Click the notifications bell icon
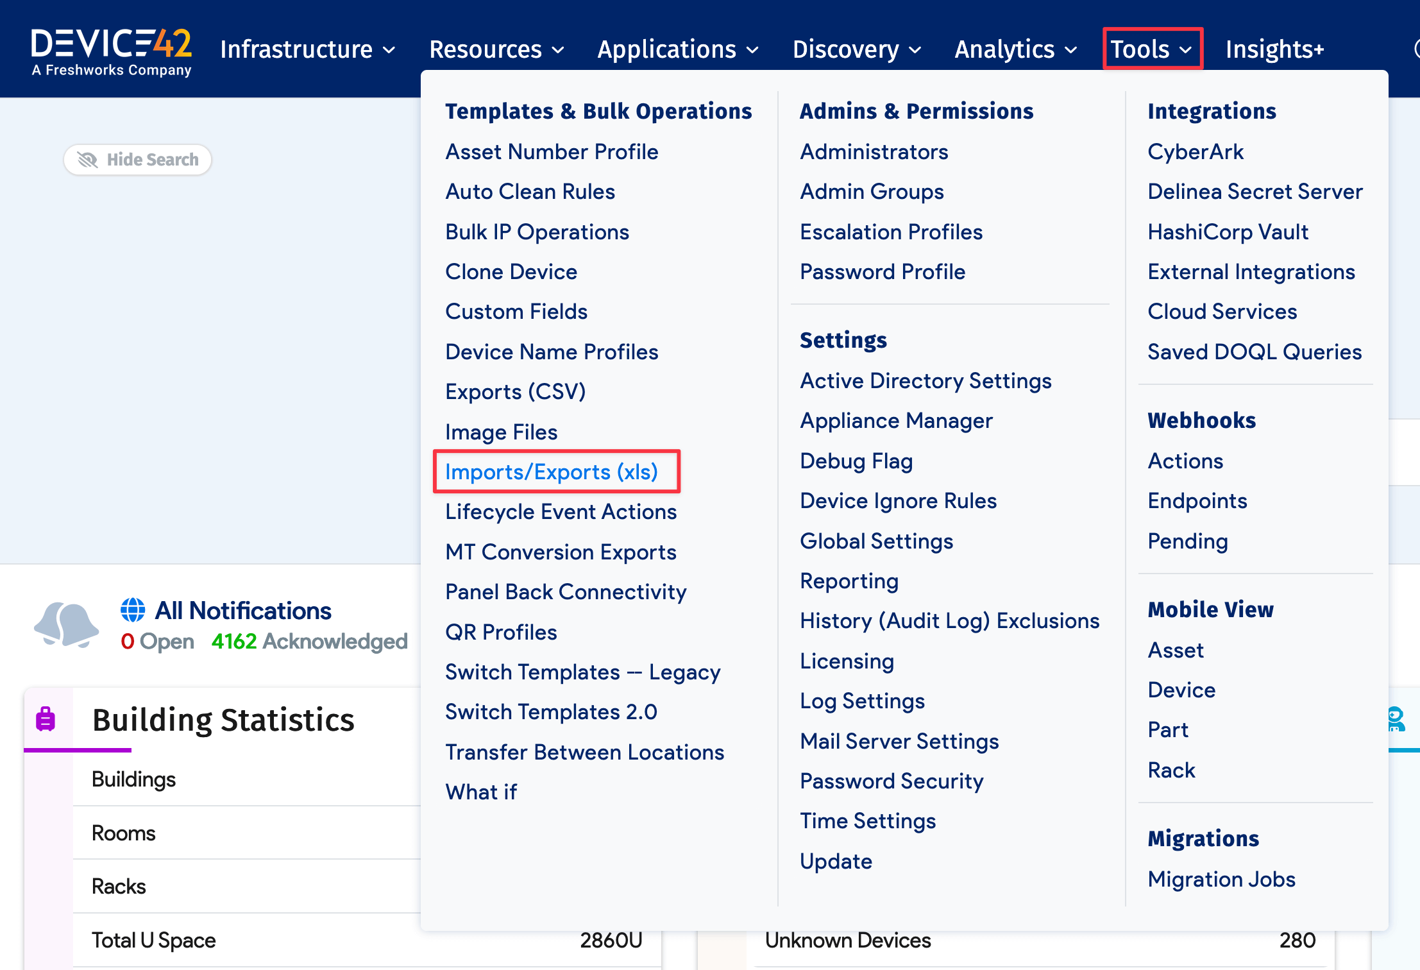 coord(66,625)
